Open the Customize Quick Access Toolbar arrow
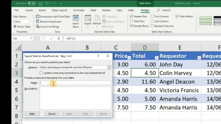 tap(61, 3)
